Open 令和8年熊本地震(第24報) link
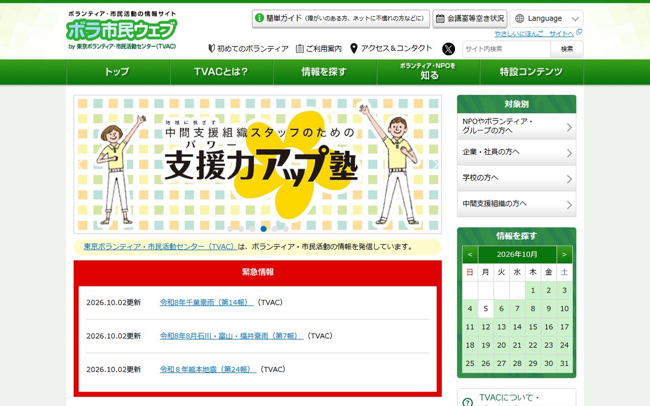This screenshot has width=650, height=406. pos(208,370)
